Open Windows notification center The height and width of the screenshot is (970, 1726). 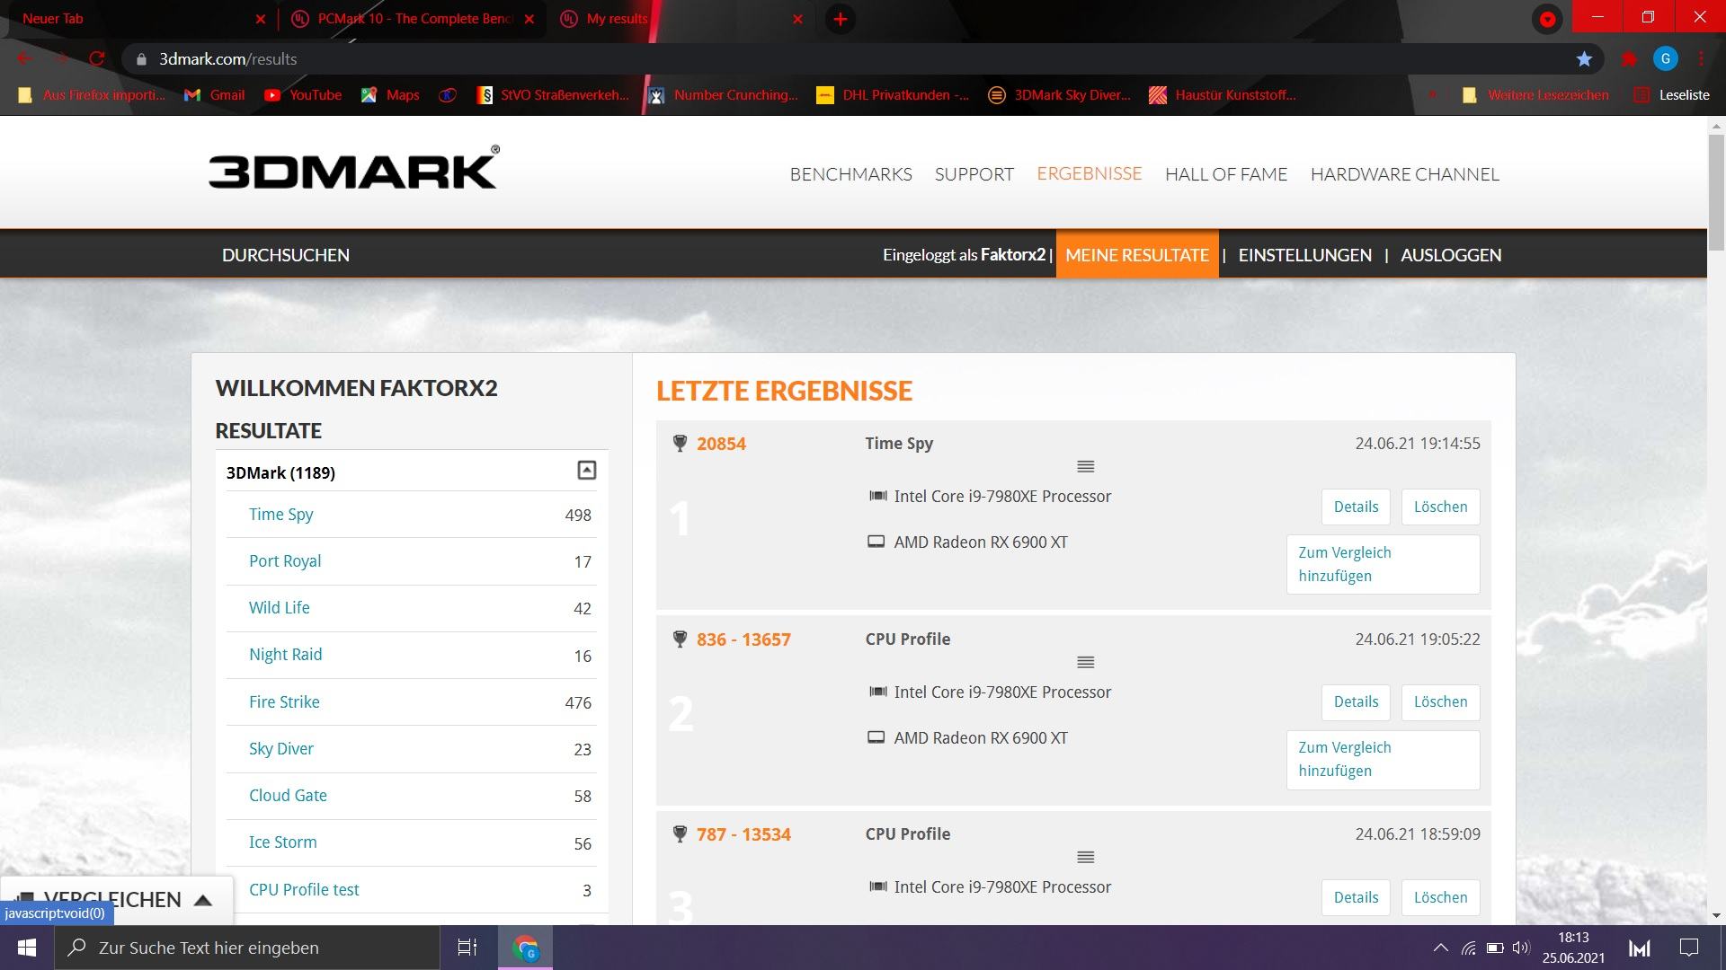(x=1689, y=948)
